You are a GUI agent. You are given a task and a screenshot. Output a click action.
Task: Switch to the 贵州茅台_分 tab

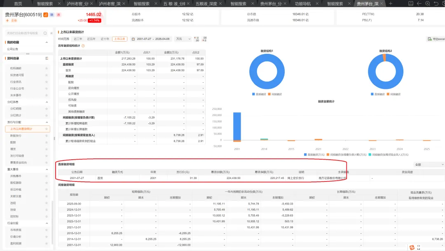[271, 4]
